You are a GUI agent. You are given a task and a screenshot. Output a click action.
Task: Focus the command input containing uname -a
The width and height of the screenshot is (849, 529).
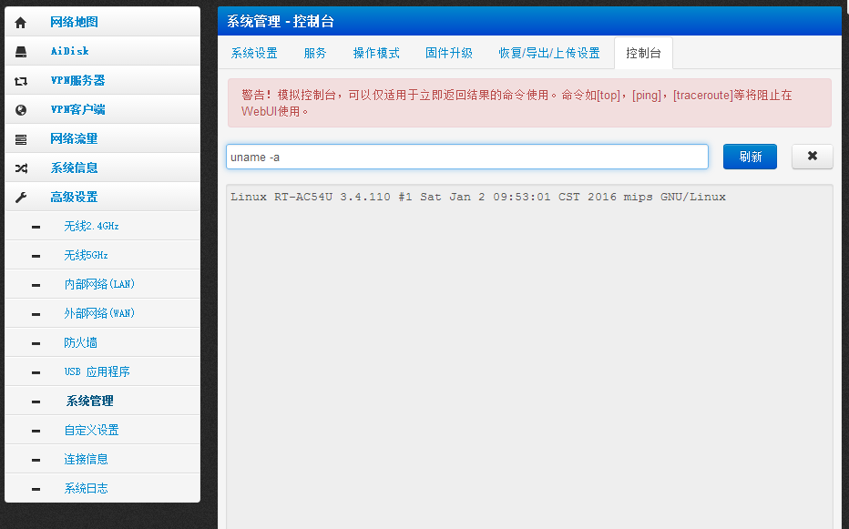[467, 157]
